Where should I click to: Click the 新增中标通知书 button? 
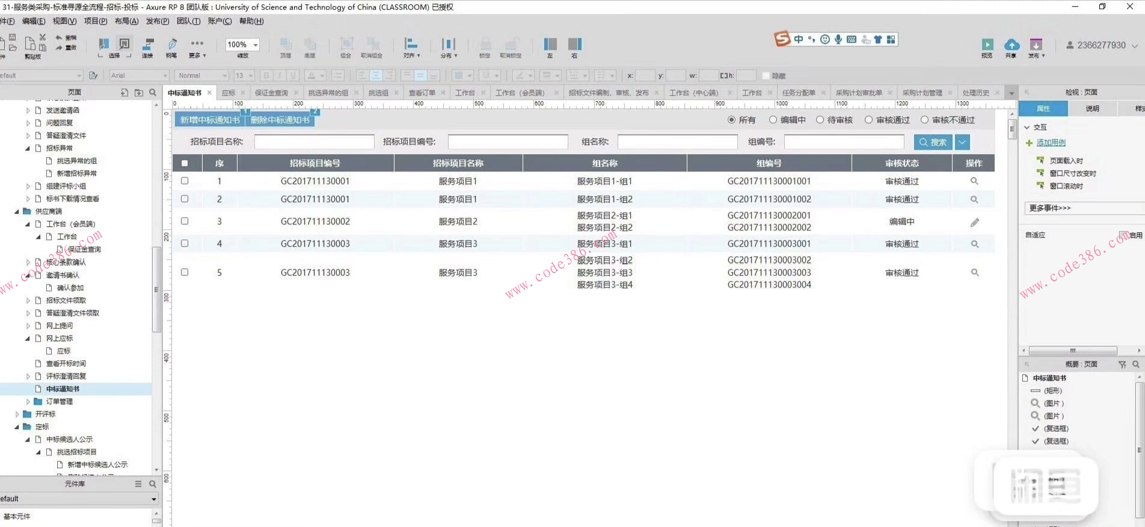[x=210, y=120]
